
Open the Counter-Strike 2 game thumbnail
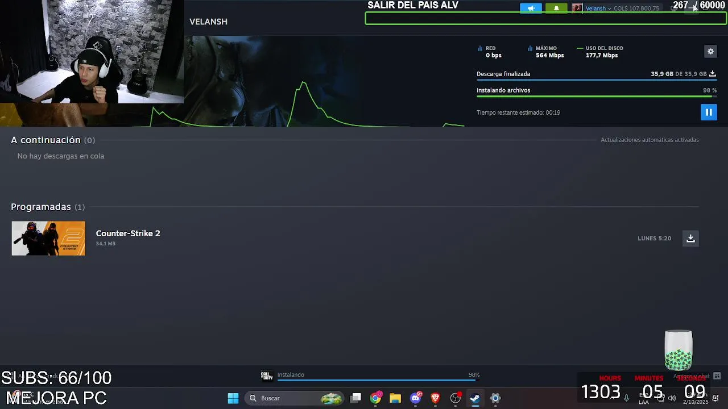pos(48,239)
